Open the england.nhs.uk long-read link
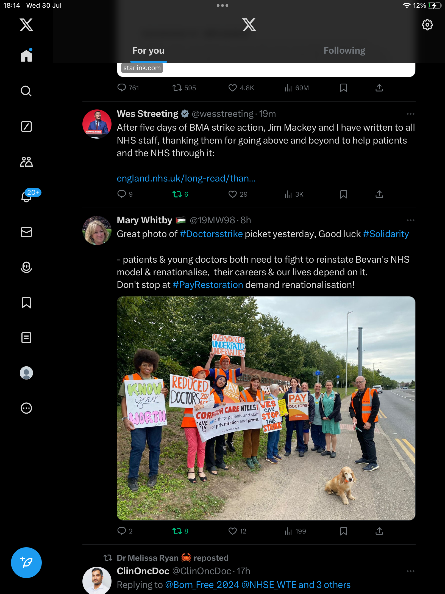 186,178
